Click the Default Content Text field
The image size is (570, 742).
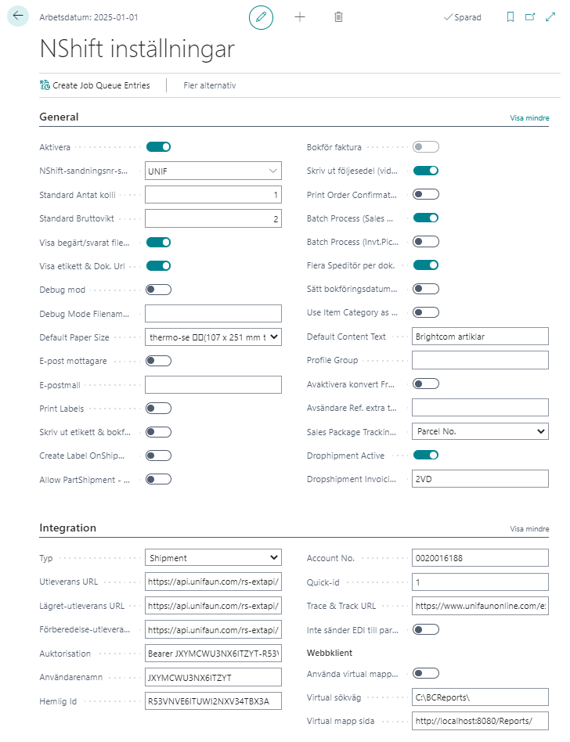(479, 337)
